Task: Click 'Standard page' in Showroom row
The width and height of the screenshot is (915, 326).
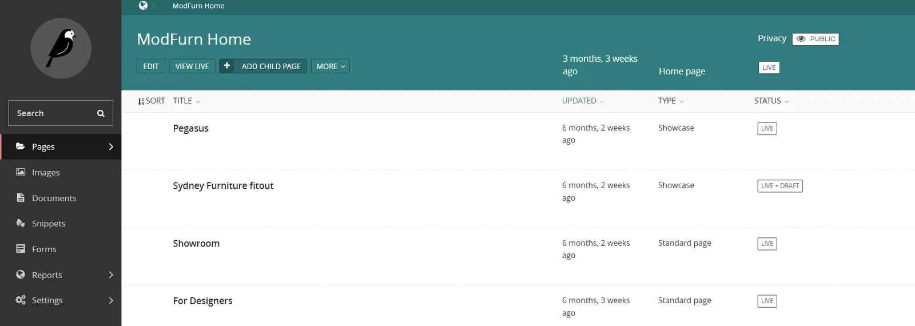Action: [x=685, y=243]
